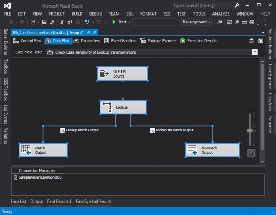
Task: Cut selection with the scissors icon
Action: (62, 22)
